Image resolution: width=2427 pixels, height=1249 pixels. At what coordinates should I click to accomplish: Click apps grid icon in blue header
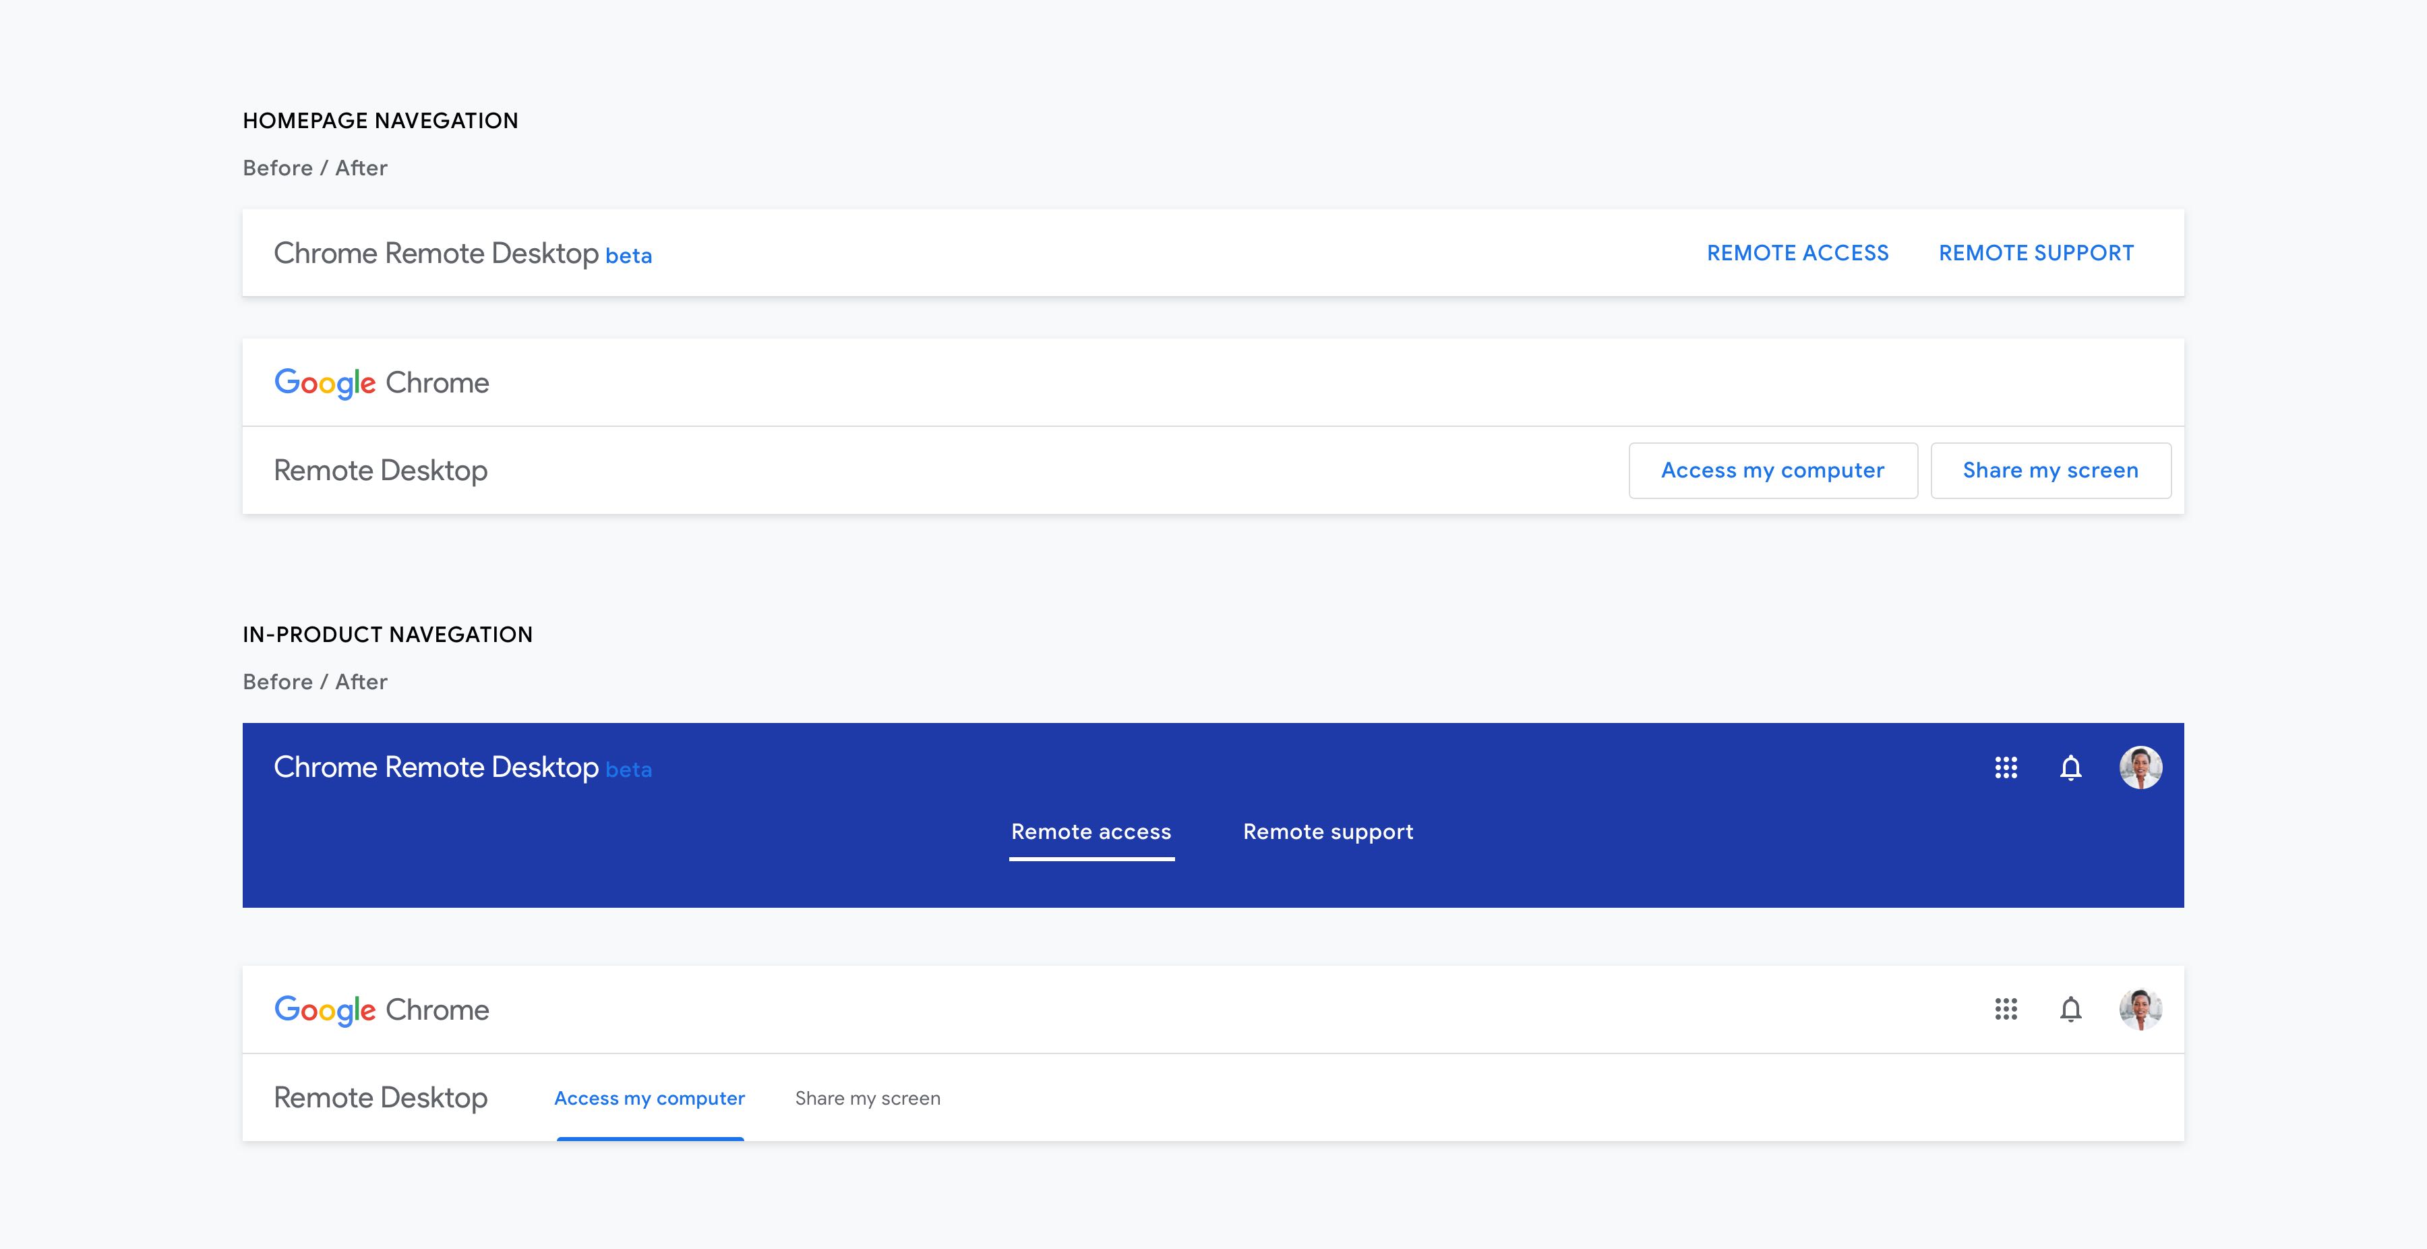click(x=2006, y=767)
